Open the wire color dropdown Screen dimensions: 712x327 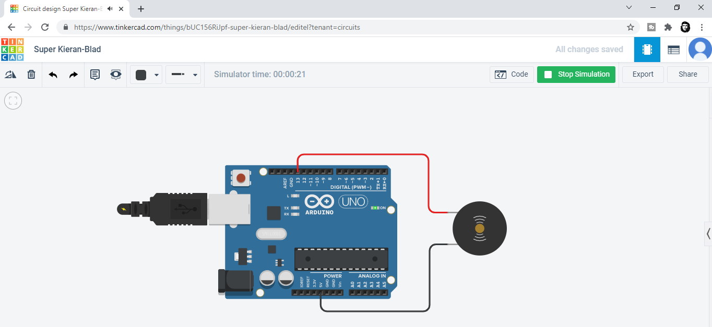(x=157, y=75)
